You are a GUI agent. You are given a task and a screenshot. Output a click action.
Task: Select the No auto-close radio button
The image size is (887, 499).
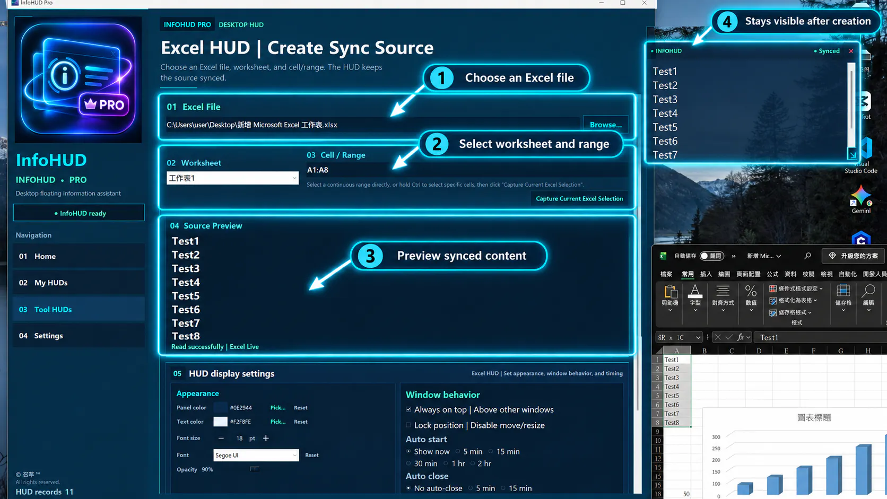[408, 488]
